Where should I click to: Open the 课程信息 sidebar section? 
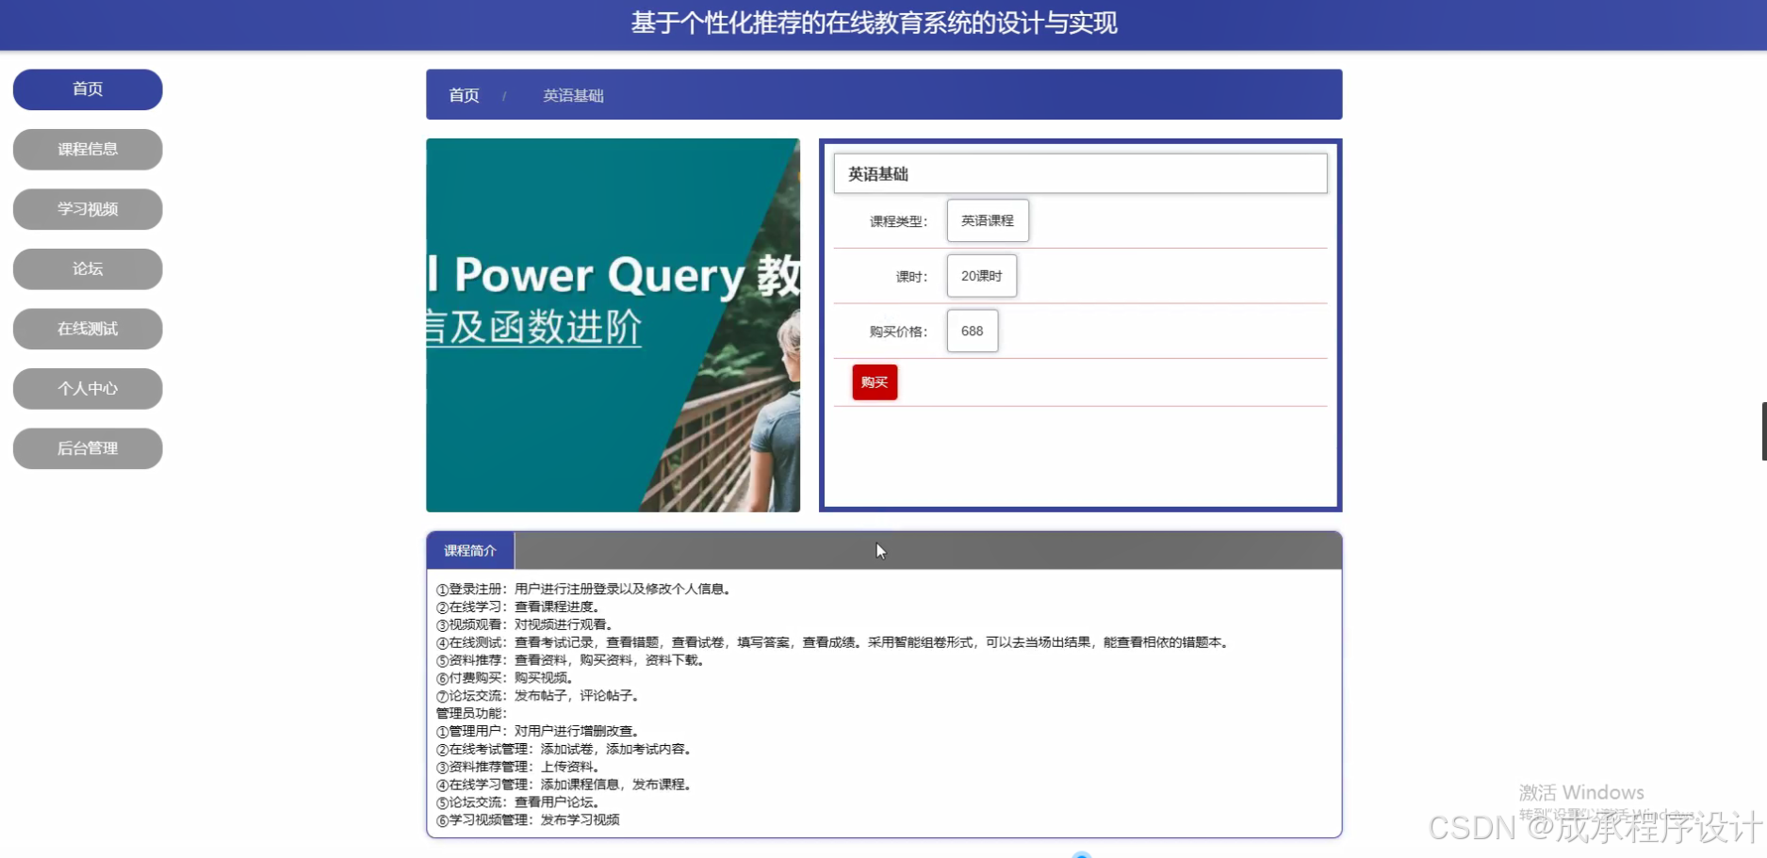click(x=87, y=149)
